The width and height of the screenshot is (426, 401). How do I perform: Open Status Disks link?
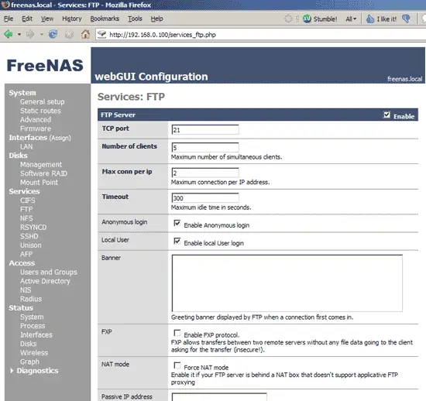click(28, 344)
